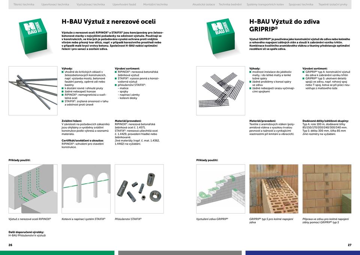Click the line 'Typ S: délka 300 mm, šířka 85 mm'

click(324, 131)
